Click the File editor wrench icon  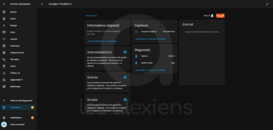coord(4,59)
